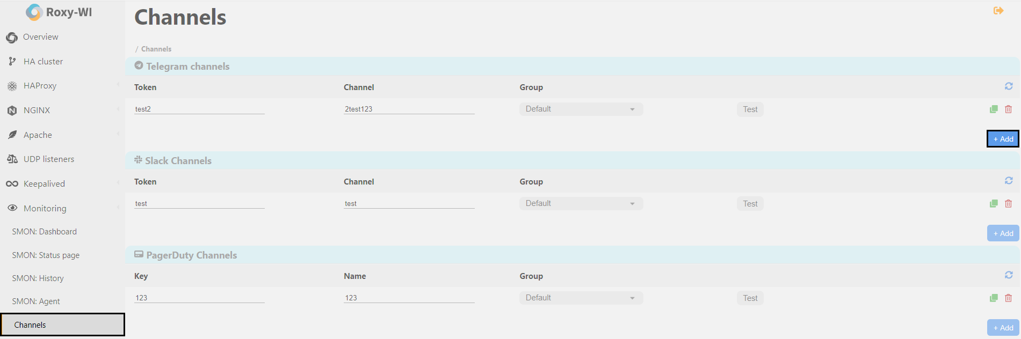Duplicate the test2 Telegram channel row
This screenshot has width=1021, height=339.
(x=994, y=109)
